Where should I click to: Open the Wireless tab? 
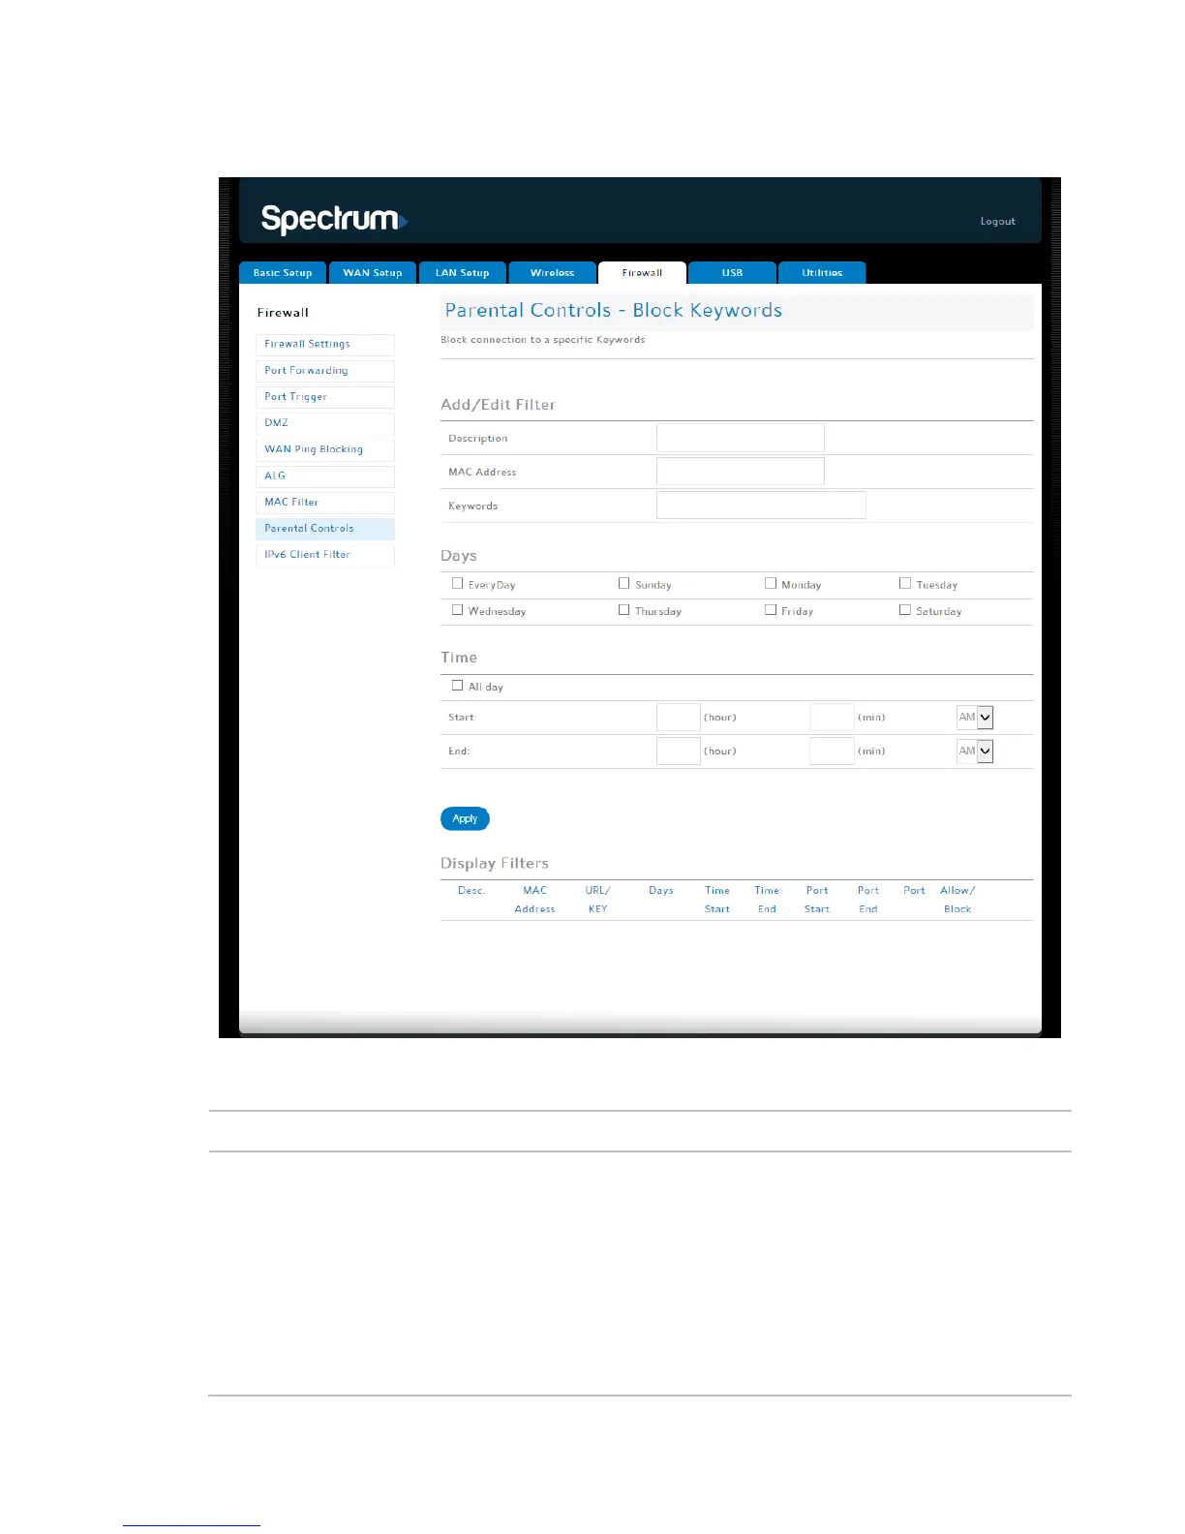552,273
